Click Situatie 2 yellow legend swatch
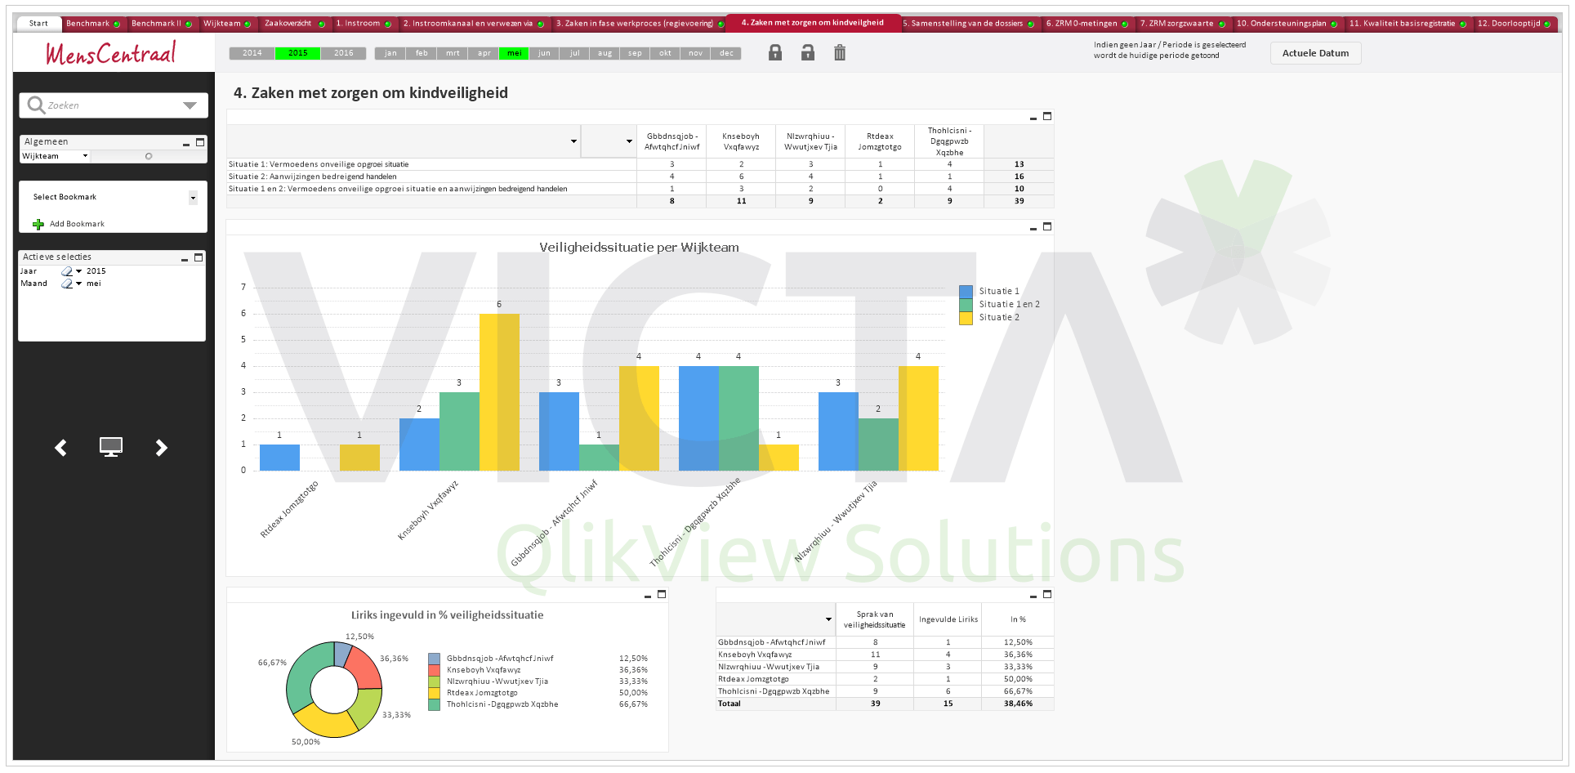 click(966, 318)
